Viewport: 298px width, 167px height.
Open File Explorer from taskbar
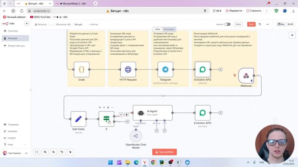128,162
